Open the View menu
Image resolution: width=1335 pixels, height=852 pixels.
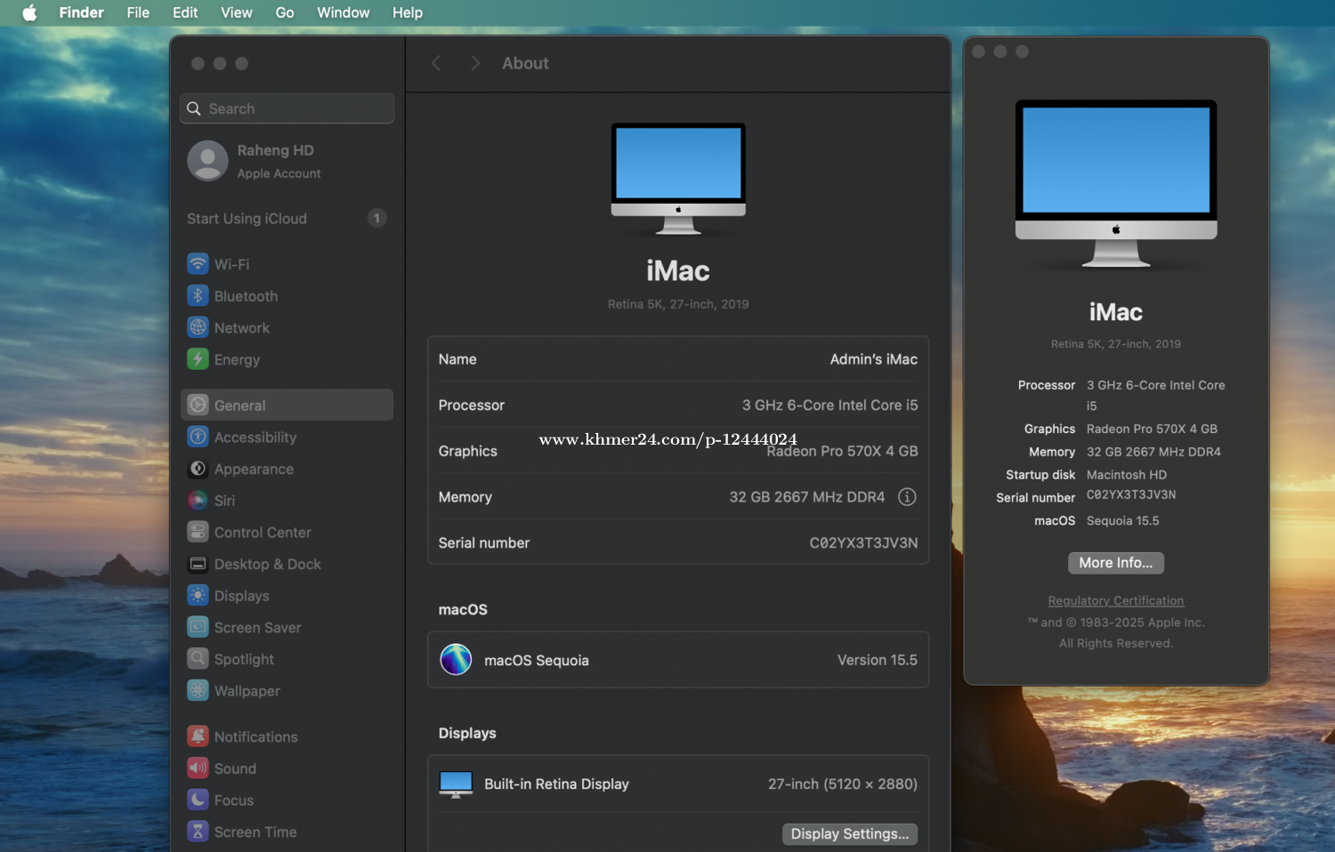[x=237, y=12]
